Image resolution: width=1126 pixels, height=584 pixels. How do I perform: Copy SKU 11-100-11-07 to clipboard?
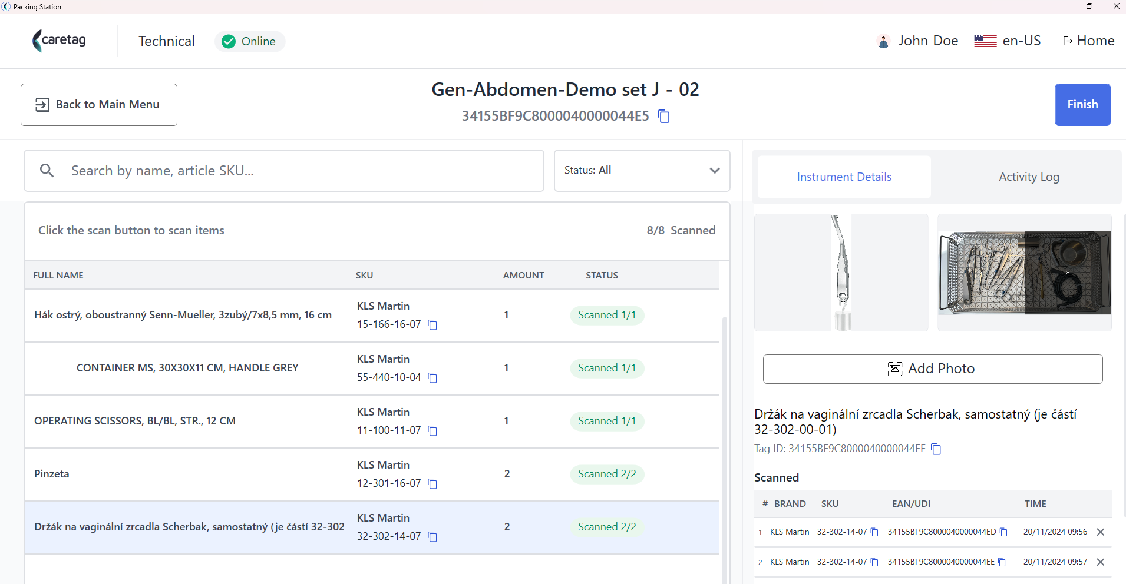click(432, 431)
